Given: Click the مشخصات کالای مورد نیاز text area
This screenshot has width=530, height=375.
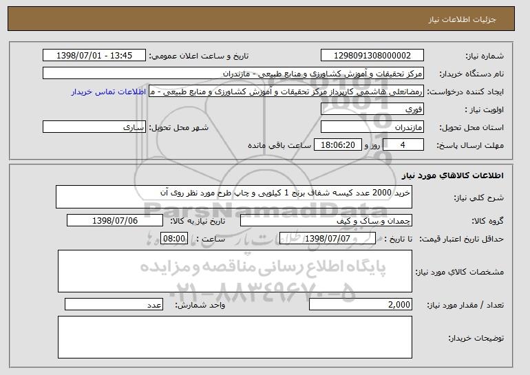Looking at the screenshot, I should 235,271.
